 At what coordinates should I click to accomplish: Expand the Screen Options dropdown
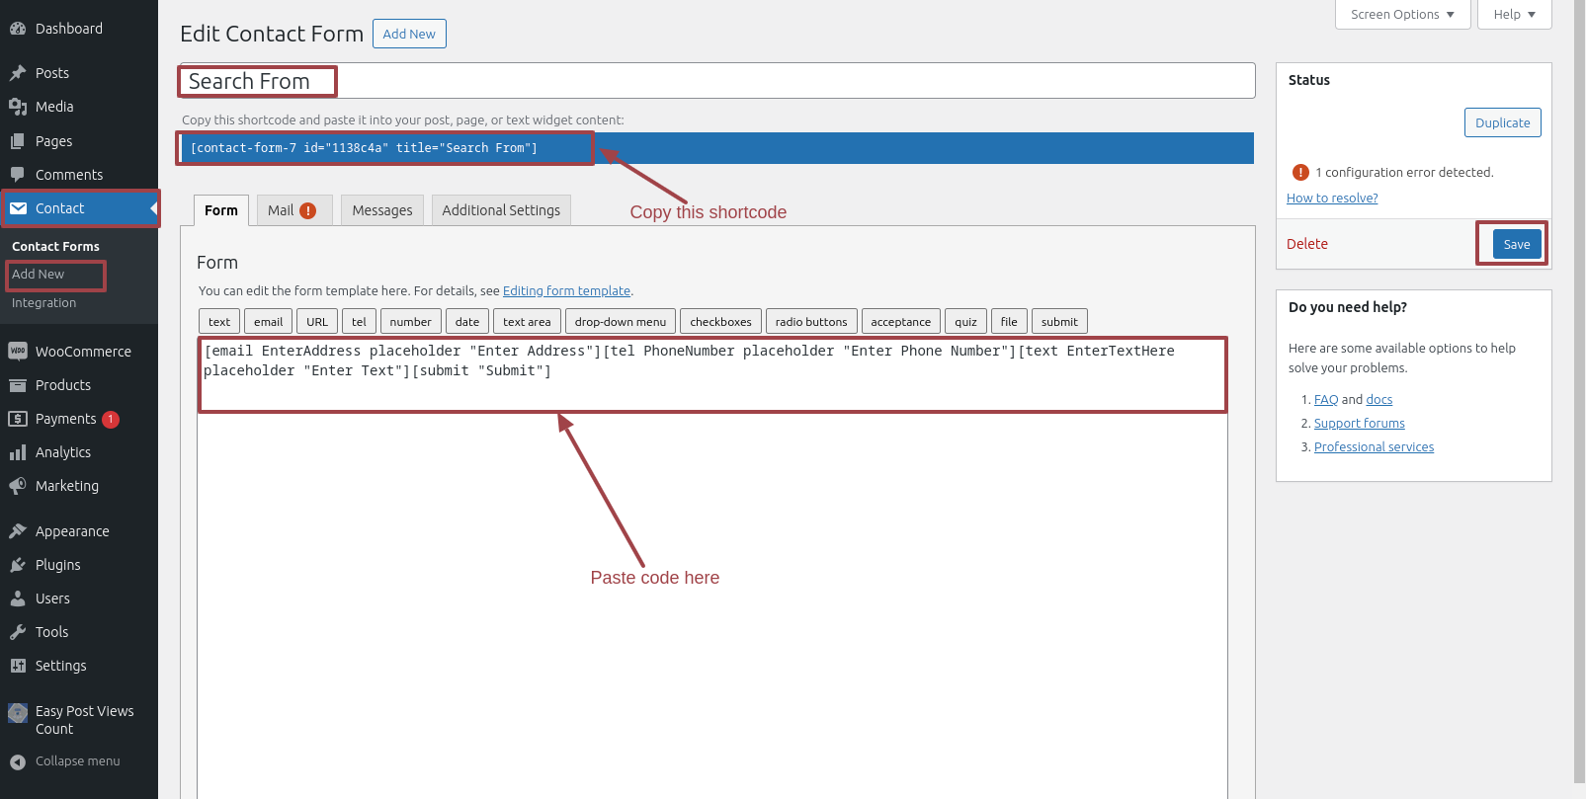1402,15
